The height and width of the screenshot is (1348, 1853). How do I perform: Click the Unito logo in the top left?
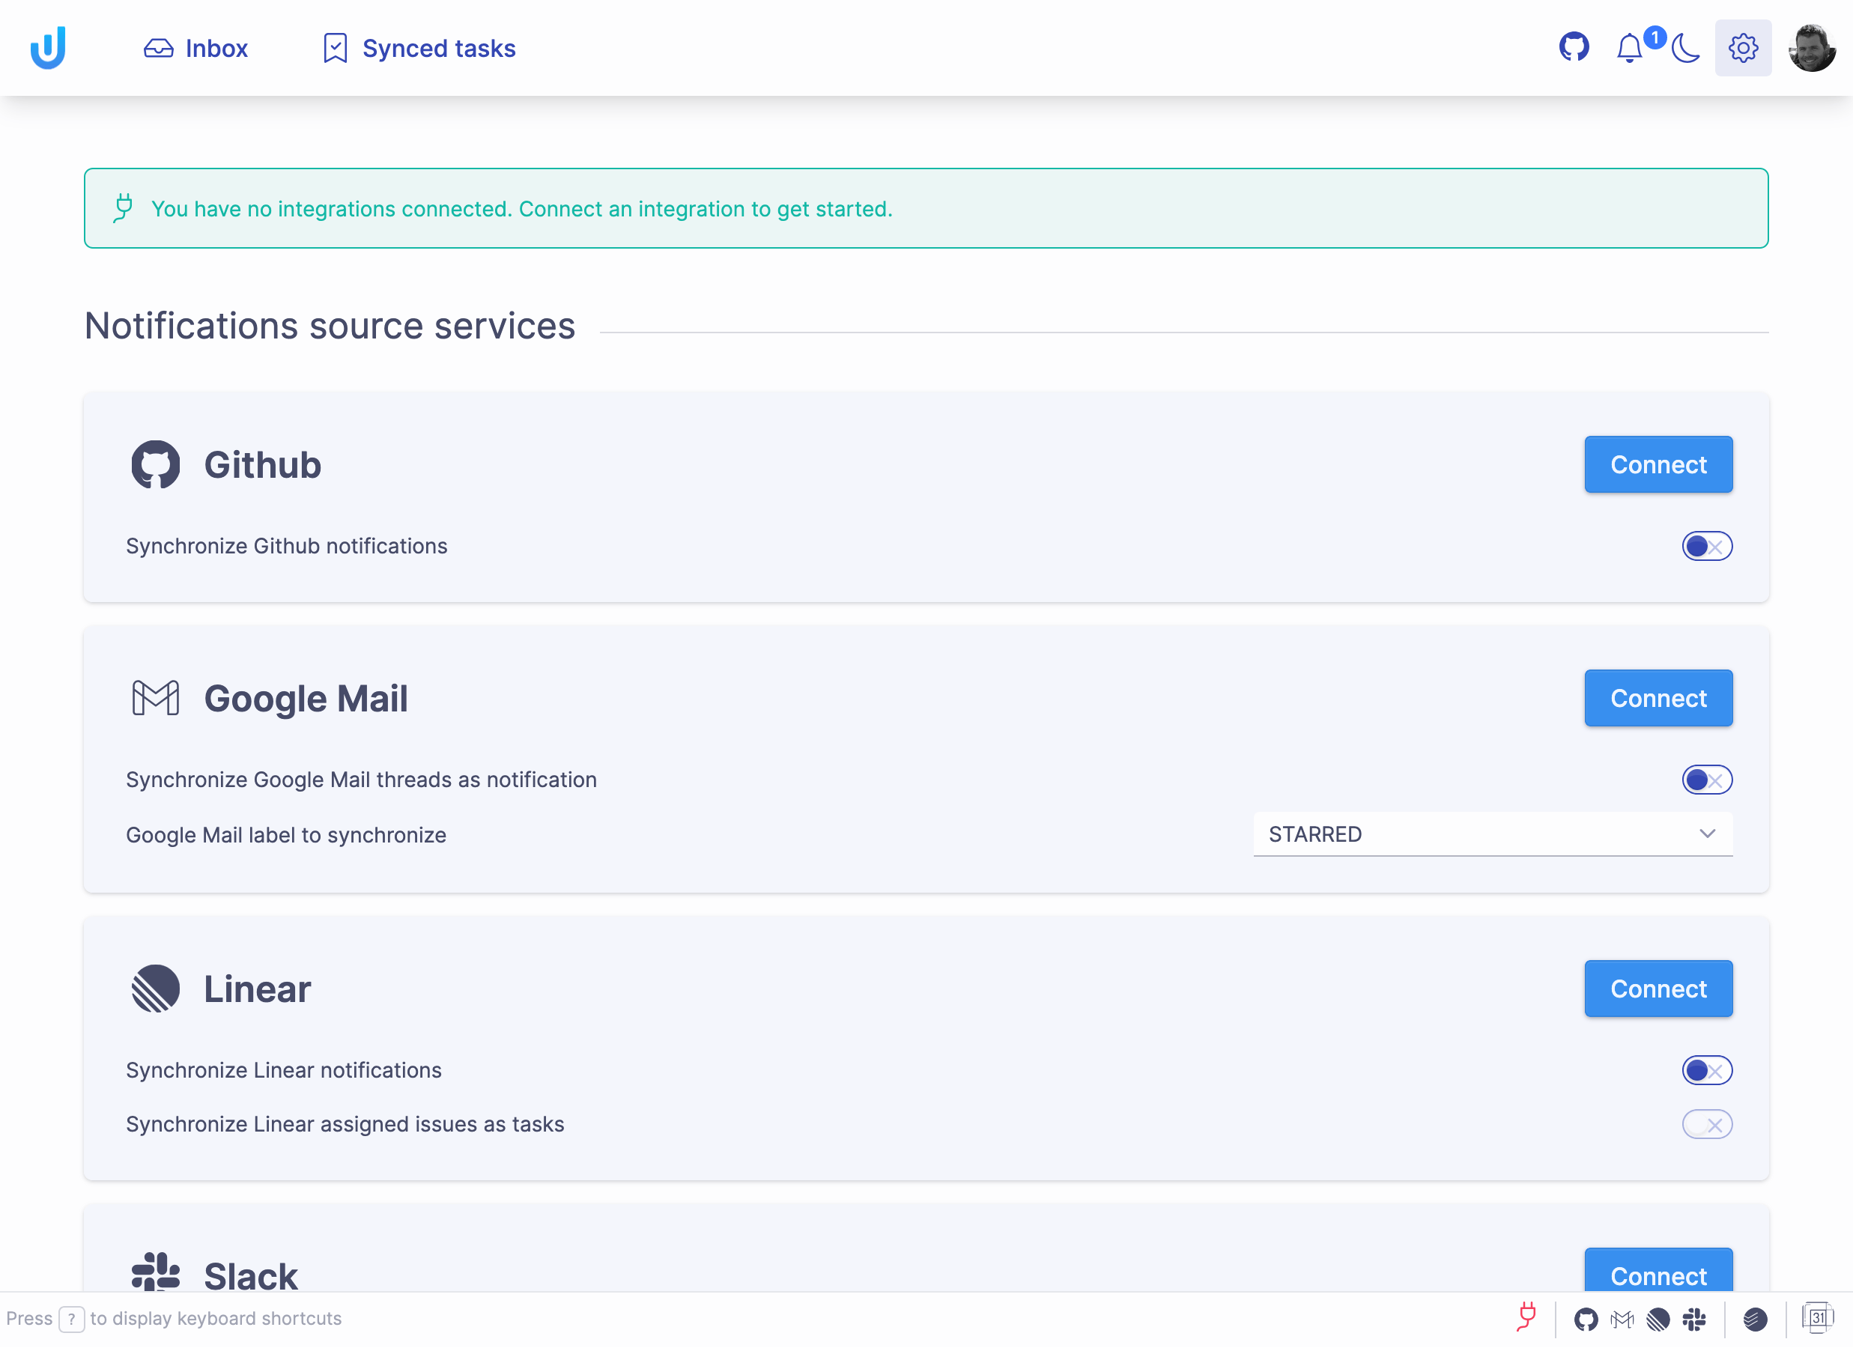click(x=47, y=47)
